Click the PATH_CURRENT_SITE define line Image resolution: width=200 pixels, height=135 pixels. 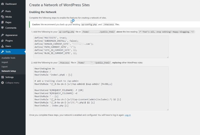coord(55,47)
